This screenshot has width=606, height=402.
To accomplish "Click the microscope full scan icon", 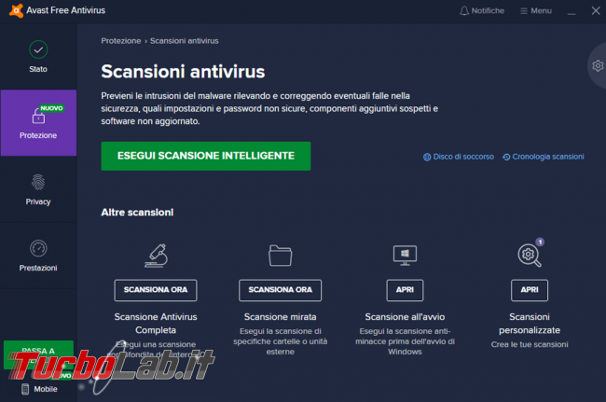I will point(156,256).
